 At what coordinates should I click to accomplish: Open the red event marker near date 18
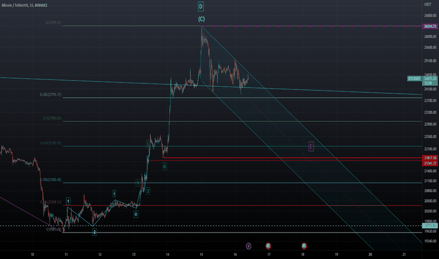click(x=304, y=246)
